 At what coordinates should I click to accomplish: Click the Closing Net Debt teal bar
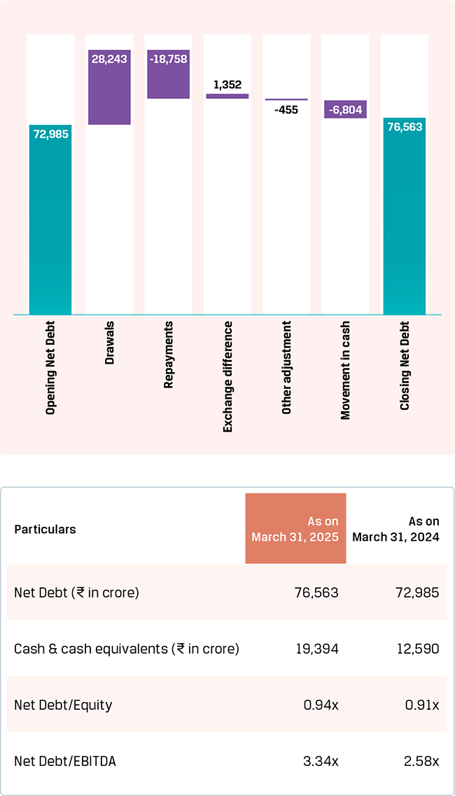(405, 216)
